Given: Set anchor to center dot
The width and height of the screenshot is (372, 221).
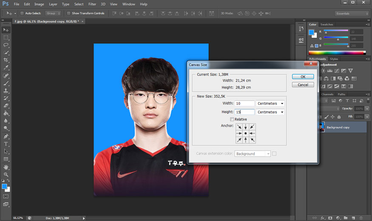Looking at the screenshot, I should 246,134.
